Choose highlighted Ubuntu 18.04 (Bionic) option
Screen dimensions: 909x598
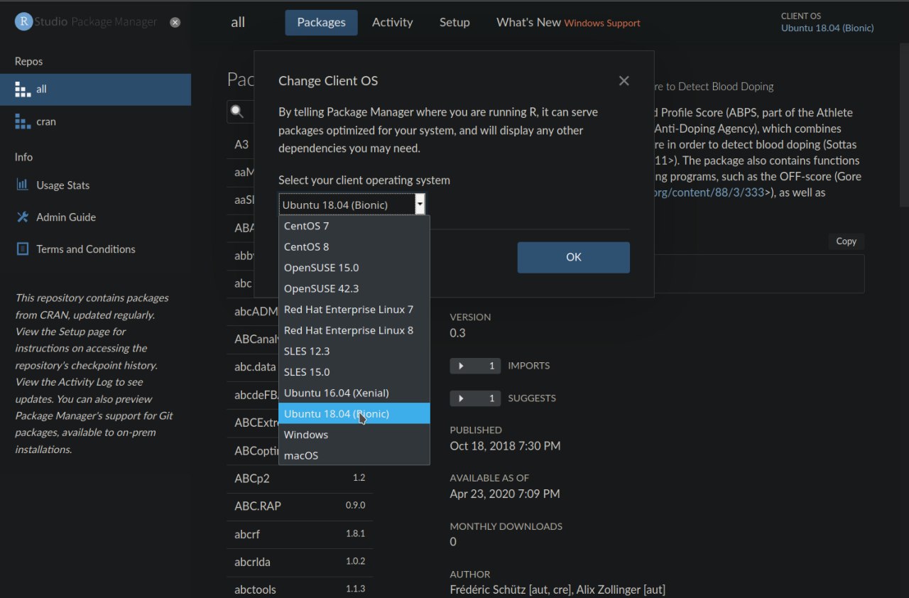[354, 413]
